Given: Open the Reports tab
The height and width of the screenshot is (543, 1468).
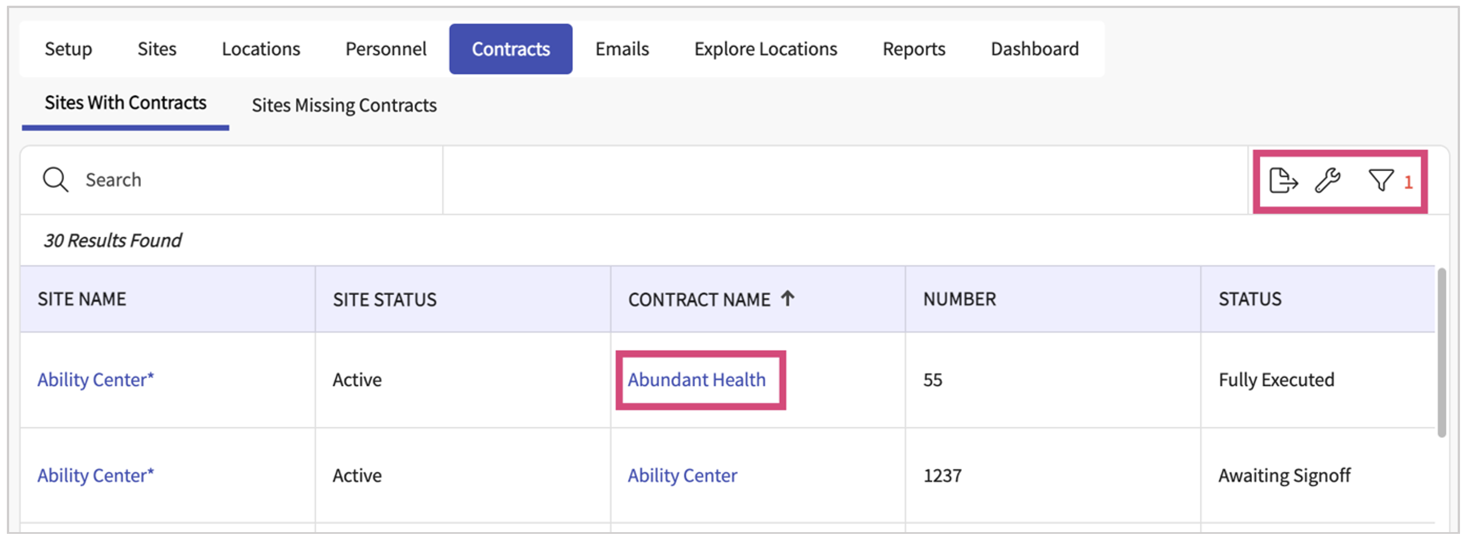Looking at the screenshot, I should [x=914, y=49].
